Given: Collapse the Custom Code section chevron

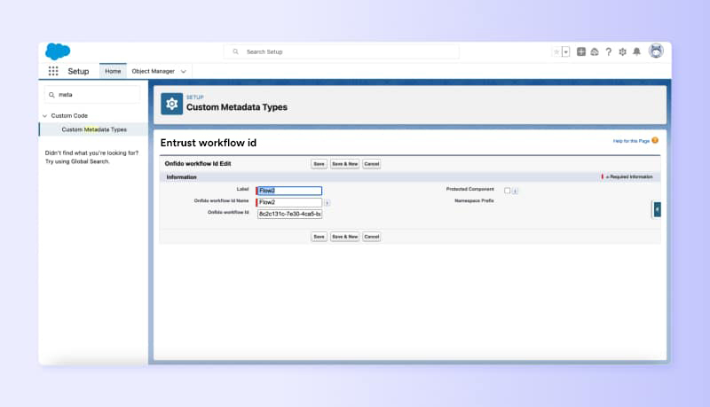Looking at the screenshot, I should 45,116.
